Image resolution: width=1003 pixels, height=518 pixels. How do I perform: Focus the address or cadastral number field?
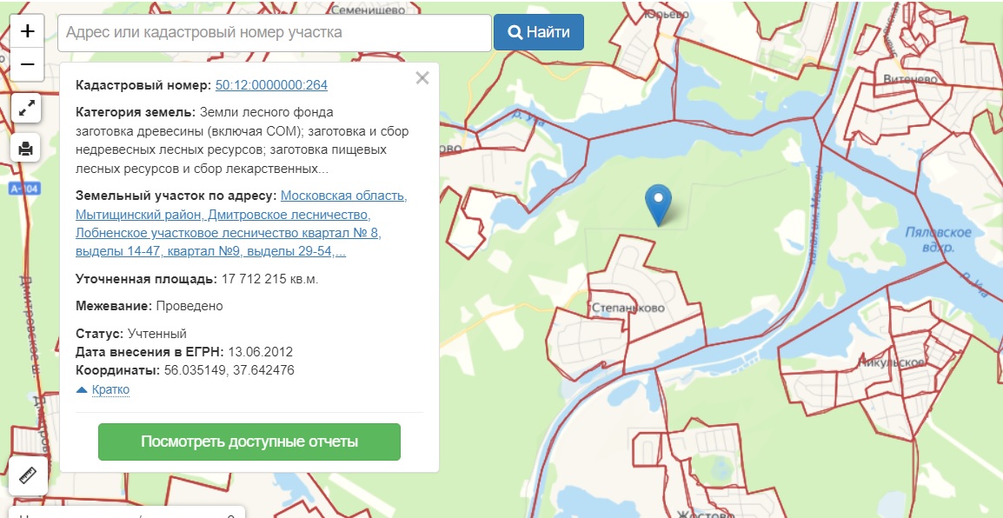275,32
